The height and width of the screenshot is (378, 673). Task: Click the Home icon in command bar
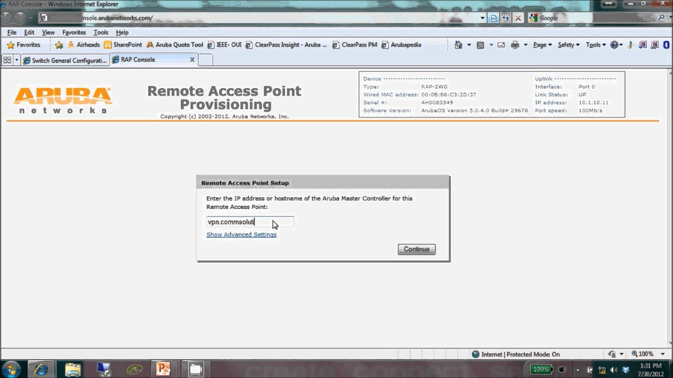458,45
